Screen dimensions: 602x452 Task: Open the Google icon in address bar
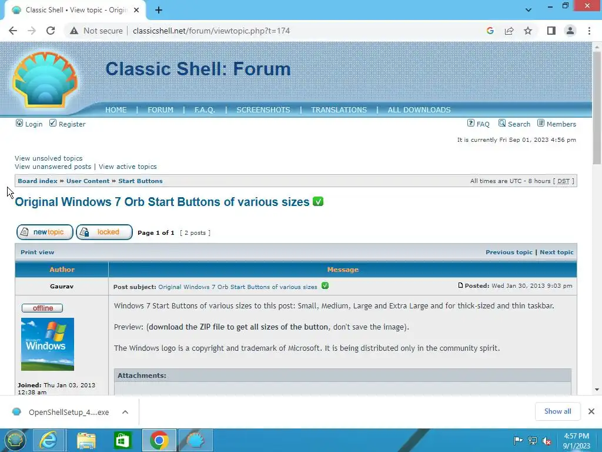[490, 31]
